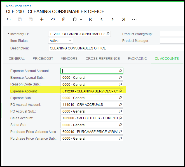Open lookup for Expense Account field
185x167 pixels.
(120, 91)
